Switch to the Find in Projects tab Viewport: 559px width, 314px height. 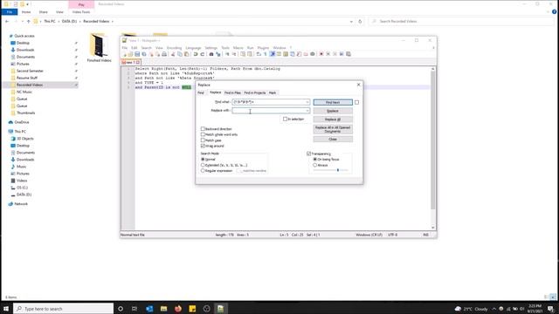[x=255, y=93]
